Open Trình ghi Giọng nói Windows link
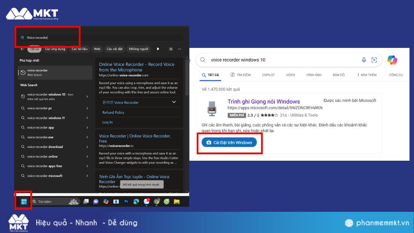 click(x=264, y=101)
